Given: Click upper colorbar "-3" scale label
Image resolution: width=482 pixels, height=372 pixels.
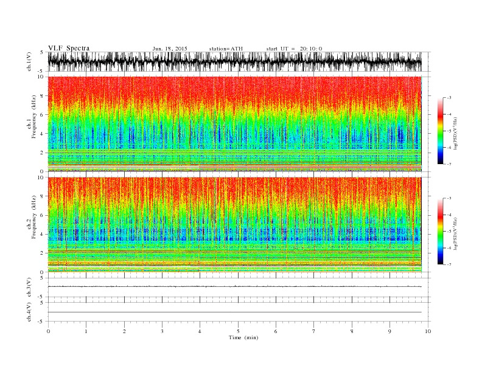Looking at the screenshot, I should pyautogui.click(x=449, y=98).
